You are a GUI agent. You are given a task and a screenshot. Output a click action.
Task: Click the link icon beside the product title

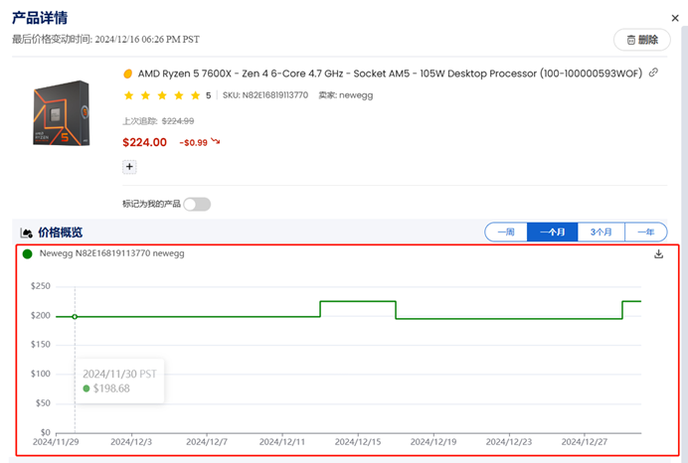point(653,73)
